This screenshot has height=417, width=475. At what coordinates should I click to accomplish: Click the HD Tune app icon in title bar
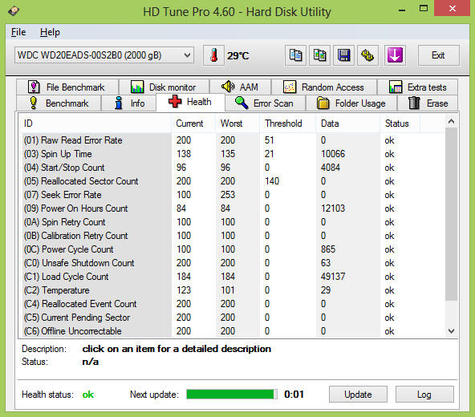point(14,11)
